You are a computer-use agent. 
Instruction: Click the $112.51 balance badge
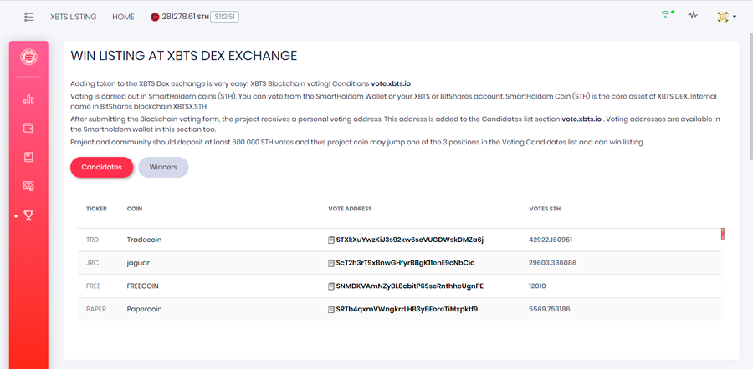pyautogui.click(x=224, y=17)
